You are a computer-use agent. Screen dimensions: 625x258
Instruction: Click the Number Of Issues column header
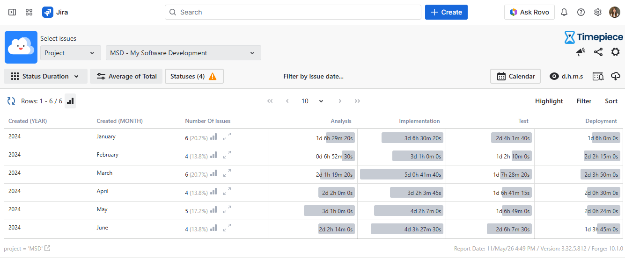[208, 121]
